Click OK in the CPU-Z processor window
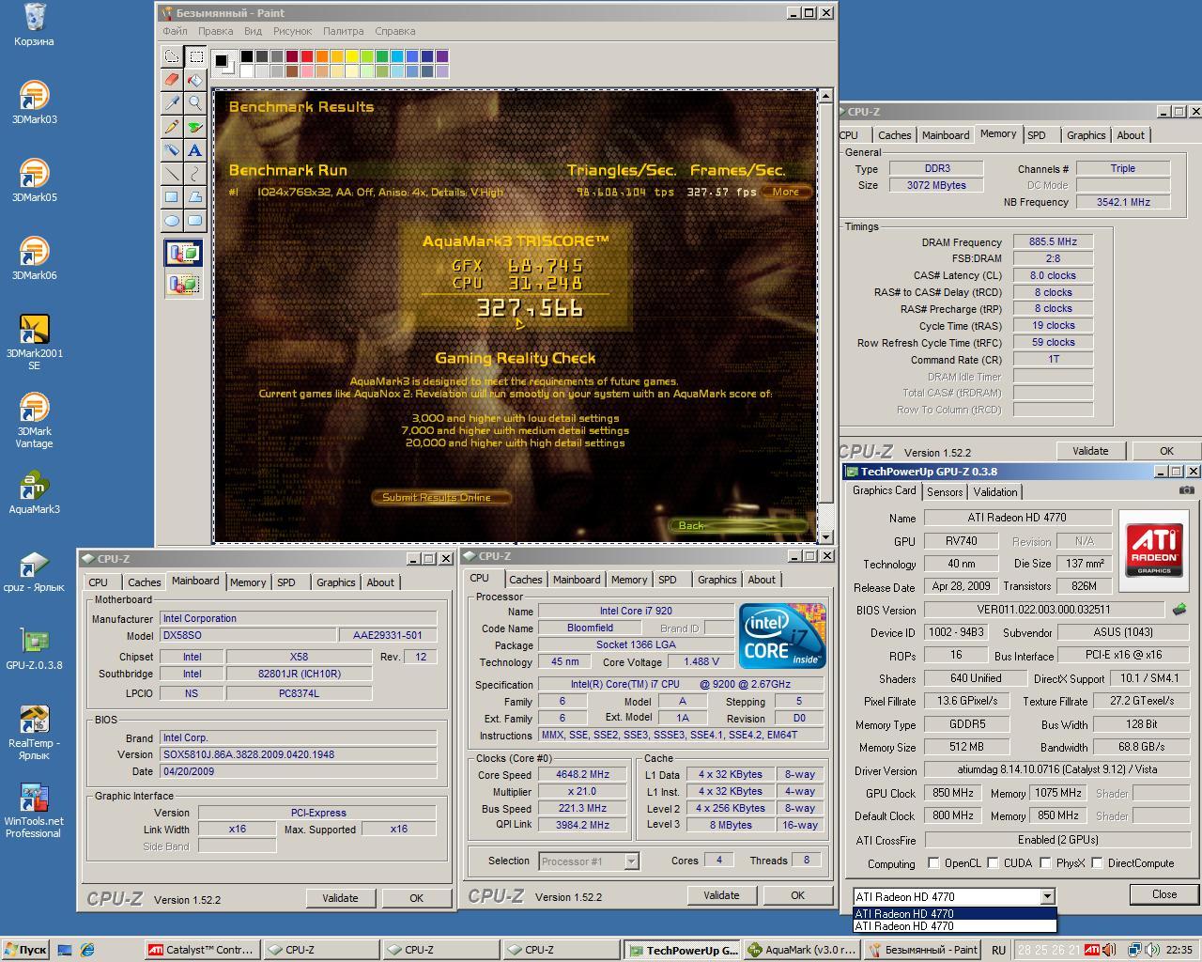This screenshot has height=962, width=1202. click(x=797, y=895)
